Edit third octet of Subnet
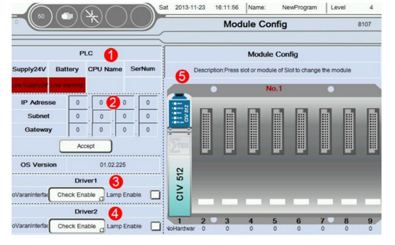 coord(124,116)
